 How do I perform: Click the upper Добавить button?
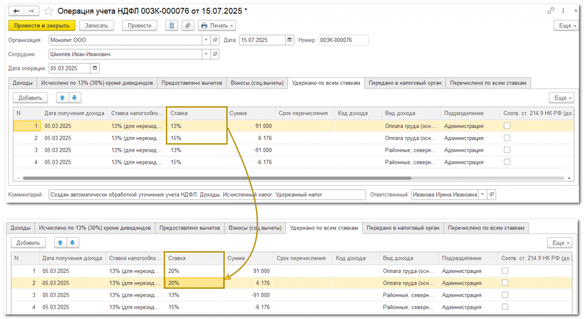click(x=30, y=98)
